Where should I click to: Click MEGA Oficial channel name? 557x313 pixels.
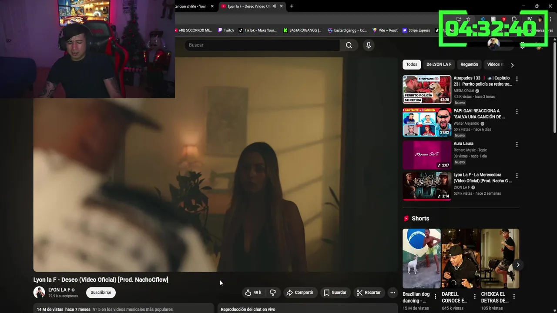[463, 91]
